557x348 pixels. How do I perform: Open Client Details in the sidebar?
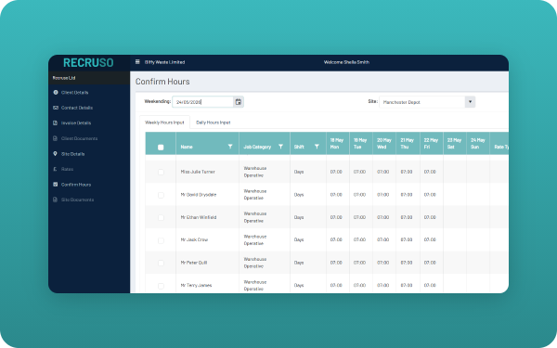[74, 92]
